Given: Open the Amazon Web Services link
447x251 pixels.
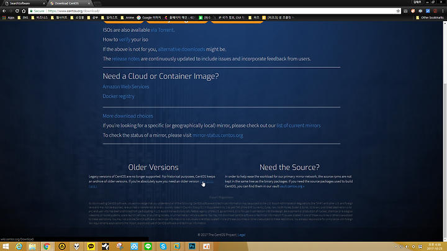Looking at the screenshot, I should [125, 86].
